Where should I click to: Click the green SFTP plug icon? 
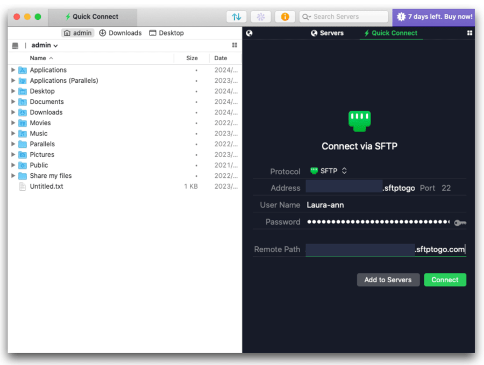358,120
